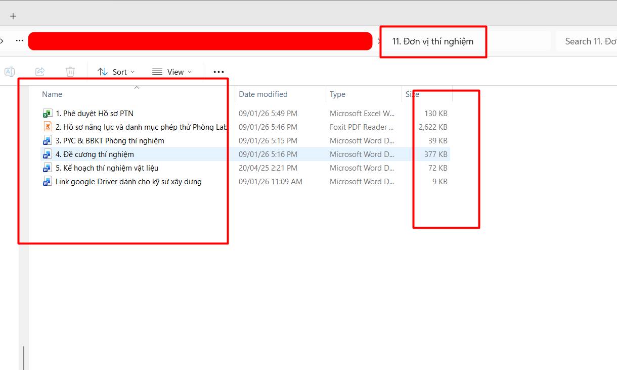Click Word icon of PYC & BBKT file
This screenshot has height=370, width=617.
pyautogui.click(x=48, y=140)
